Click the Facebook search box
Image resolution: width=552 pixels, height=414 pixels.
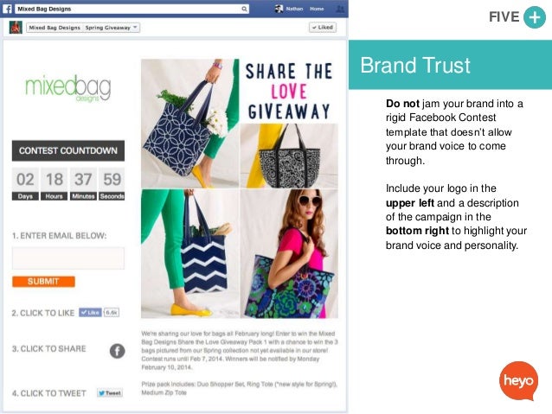(132, 9)
